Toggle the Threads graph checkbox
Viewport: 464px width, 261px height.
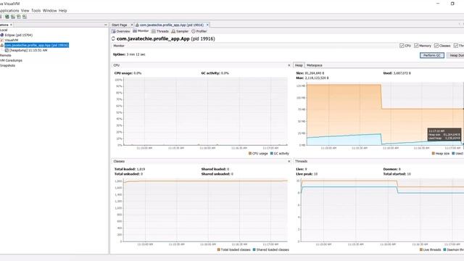[456, 46]
